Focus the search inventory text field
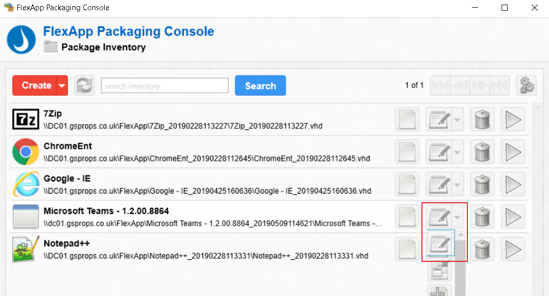Viewport: 549px width, 296px height. [164, 86]
